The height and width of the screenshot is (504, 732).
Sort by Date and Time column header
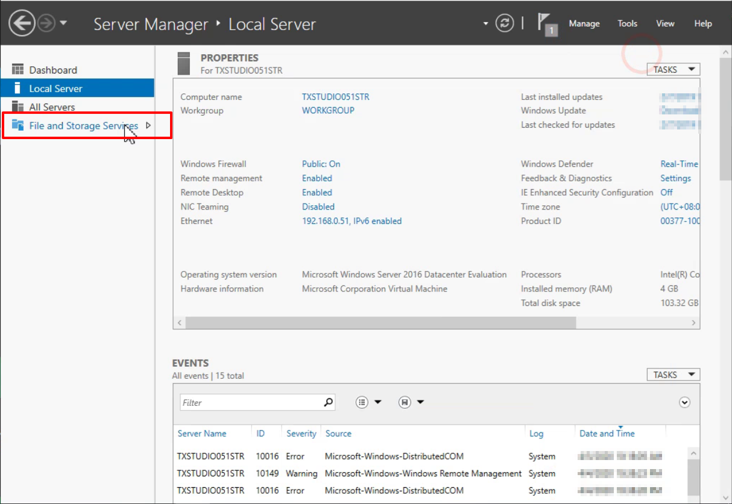607,434
